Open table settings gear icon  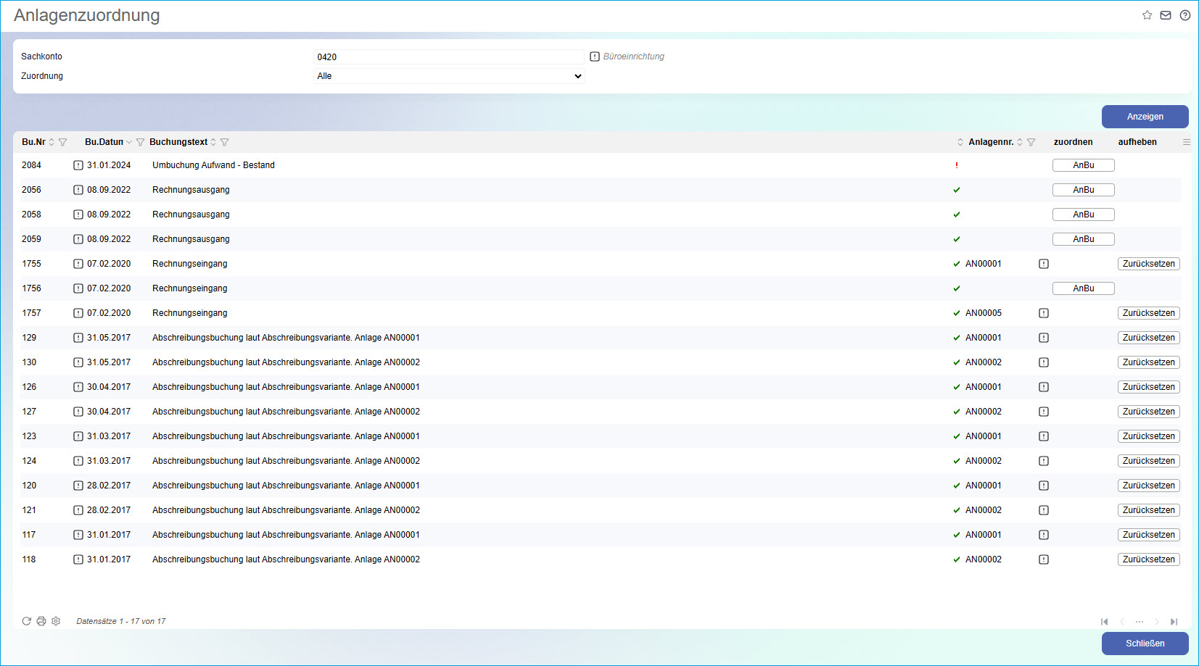(56, 621)
